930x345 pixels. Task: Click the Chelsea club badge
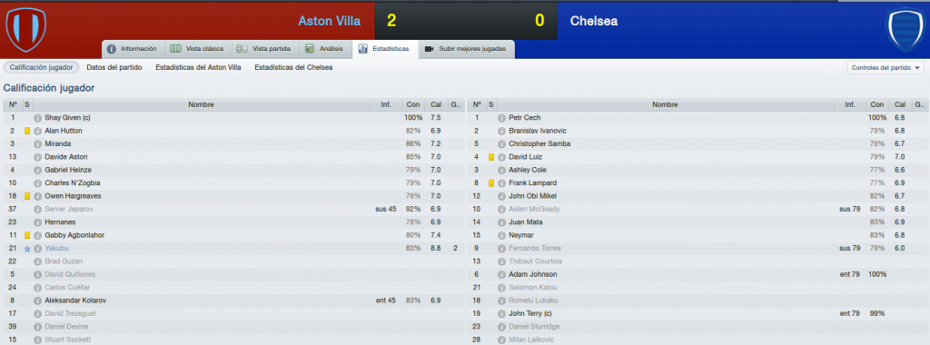point(905,30)
